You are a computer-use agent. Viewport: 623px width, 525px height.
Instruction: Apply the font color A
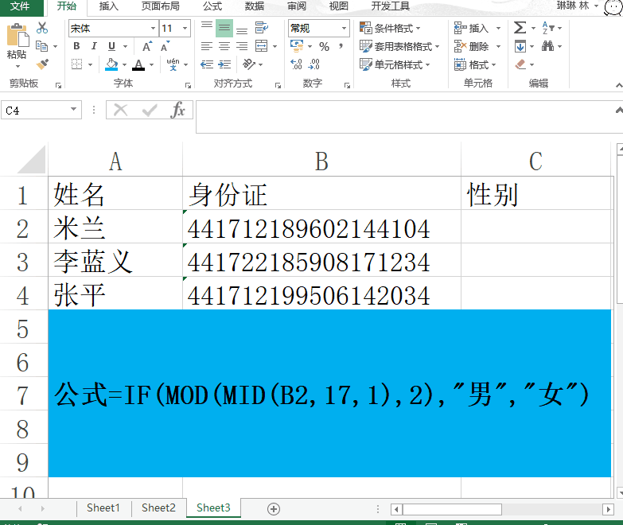point(138,64)
